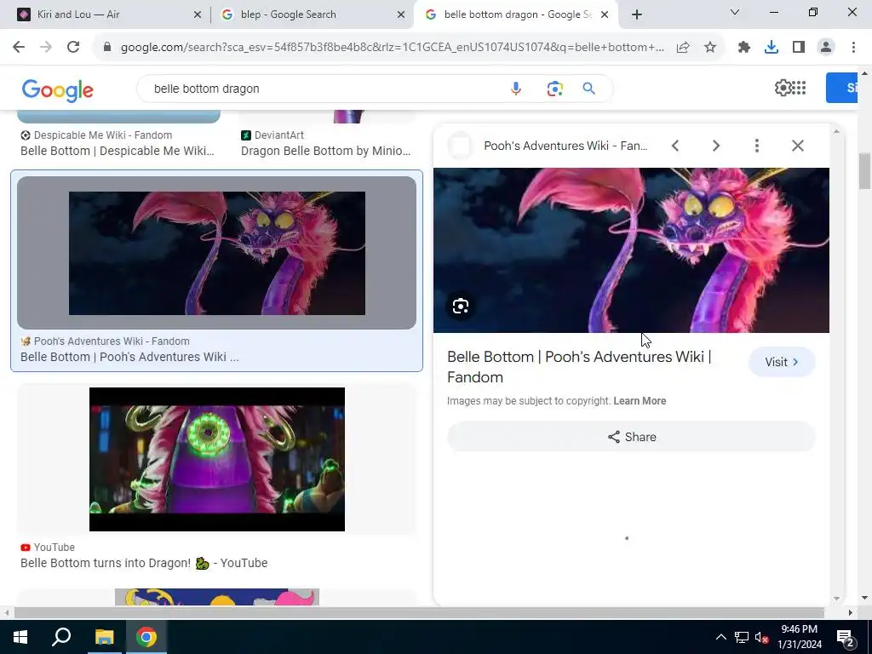Click the forward navigation arrow
This screenshot has height=654, width=872.
(46, 48)
